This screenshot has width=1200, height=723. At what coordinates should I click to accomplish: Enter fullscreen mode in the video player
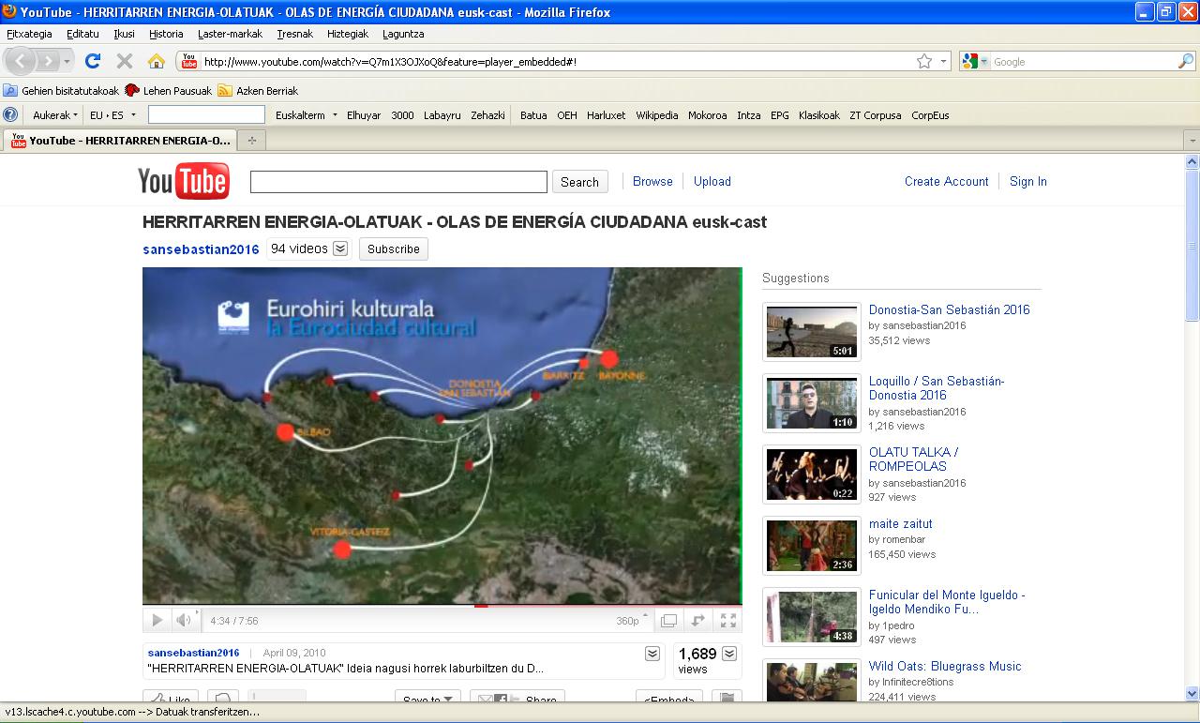point(727,621)
